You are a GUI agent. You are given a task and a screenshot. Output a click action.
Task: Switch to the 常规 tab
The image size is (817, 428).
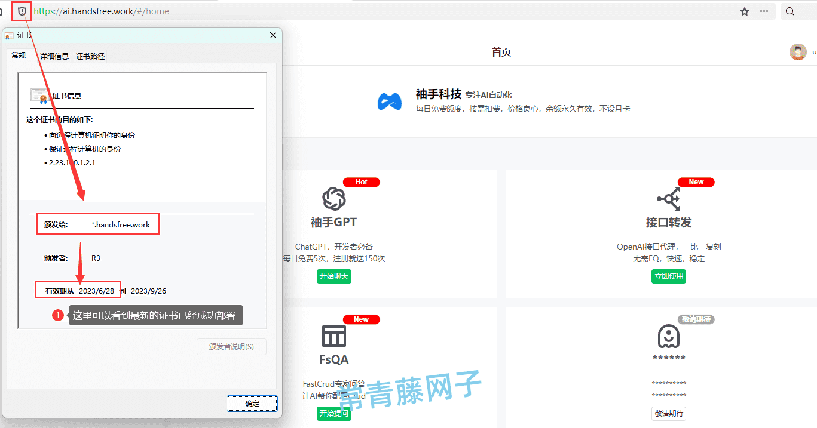(19, 56)
